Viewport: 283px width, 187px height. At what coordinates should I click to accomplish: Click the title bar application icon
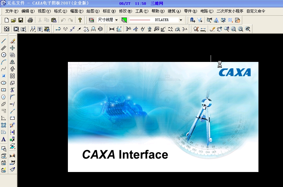pyautogui.click(x=3, y=3)
